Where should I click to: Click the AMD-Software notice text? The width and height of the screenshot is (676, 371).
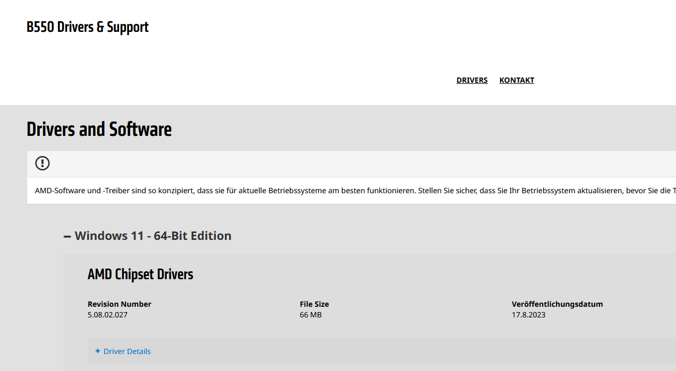pyautogui.click(x=355, y=191)
